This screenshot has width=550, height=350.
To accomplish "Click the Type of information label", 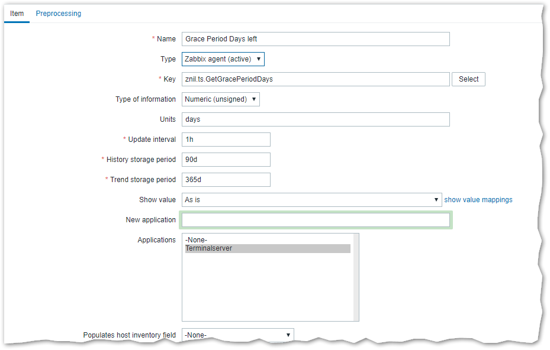I will 145,99.
